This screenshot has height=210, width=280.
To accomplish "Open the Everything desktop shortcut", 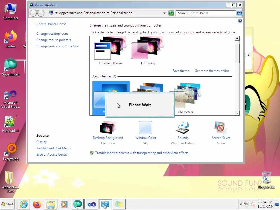I will pyautogui.click(x=11, y=152).
